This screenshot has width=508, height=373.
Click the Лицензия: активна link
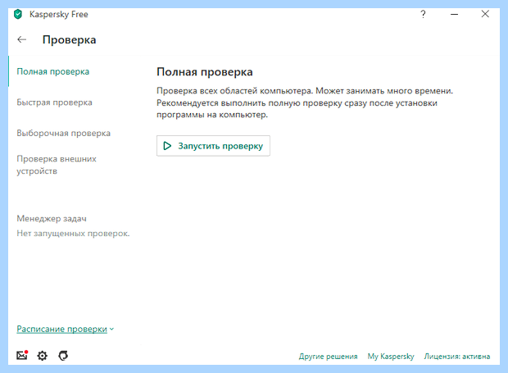click(x=457, y=356)
